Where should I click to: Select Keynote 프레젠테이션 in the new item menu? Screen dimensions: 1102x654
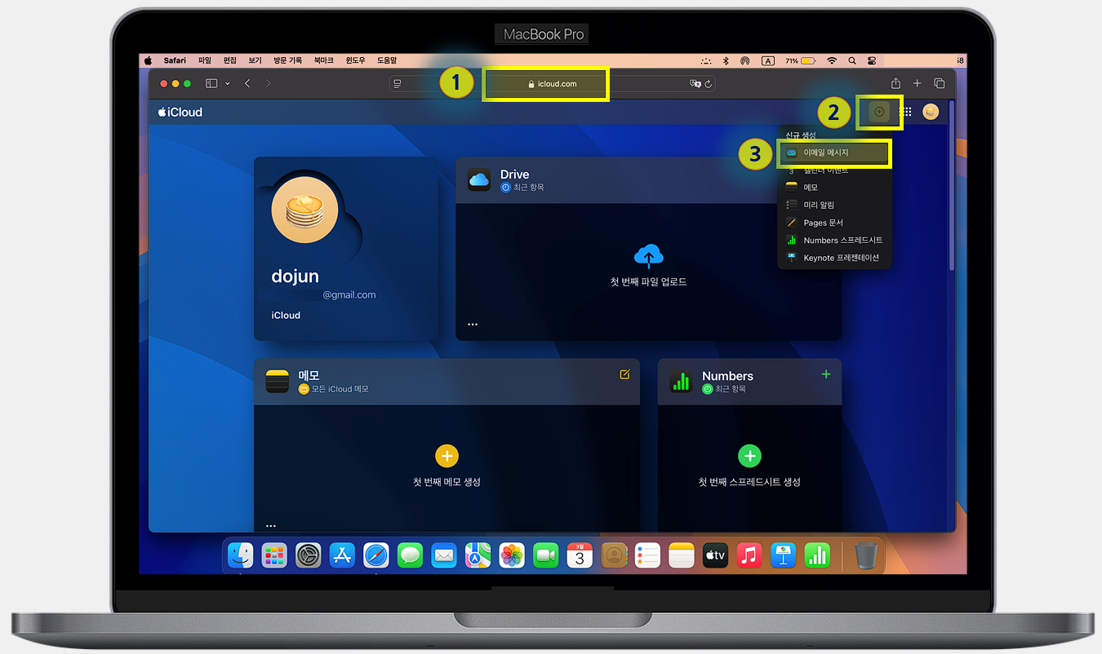(x=834, y=258)
